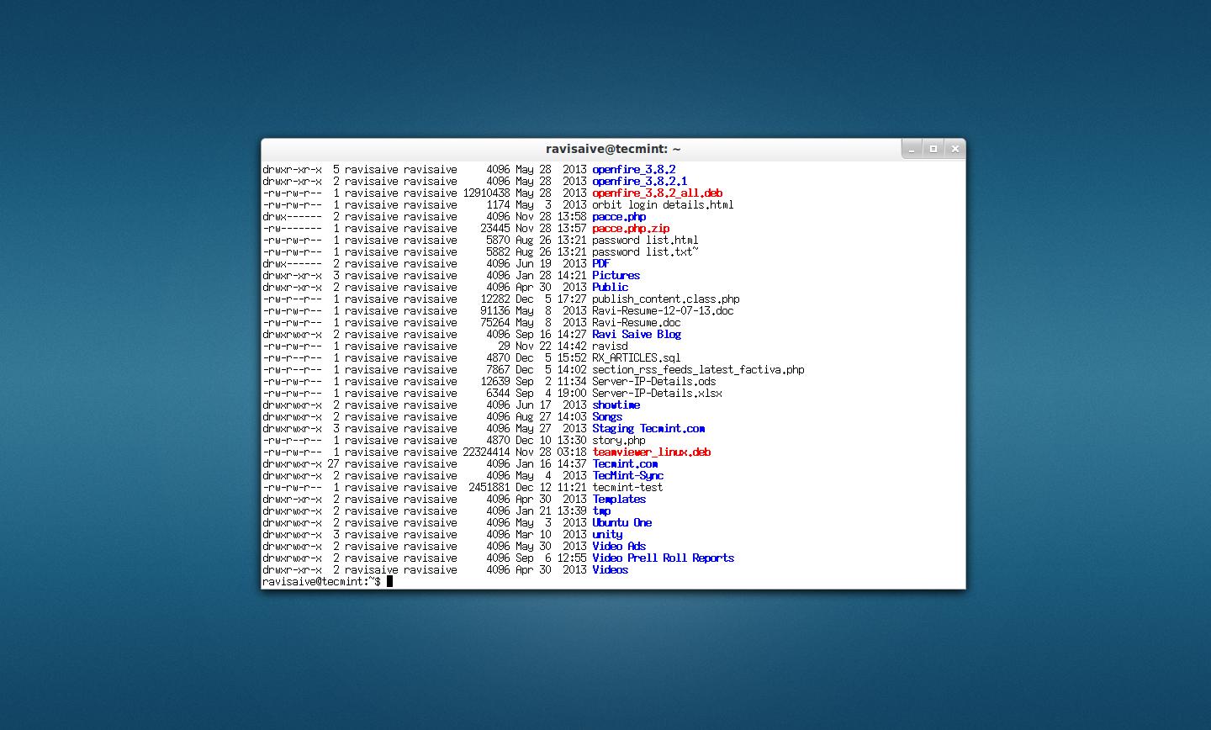Click the Videos directory at the bottom
Screen dimensions: 1211x730
point(610,569)
